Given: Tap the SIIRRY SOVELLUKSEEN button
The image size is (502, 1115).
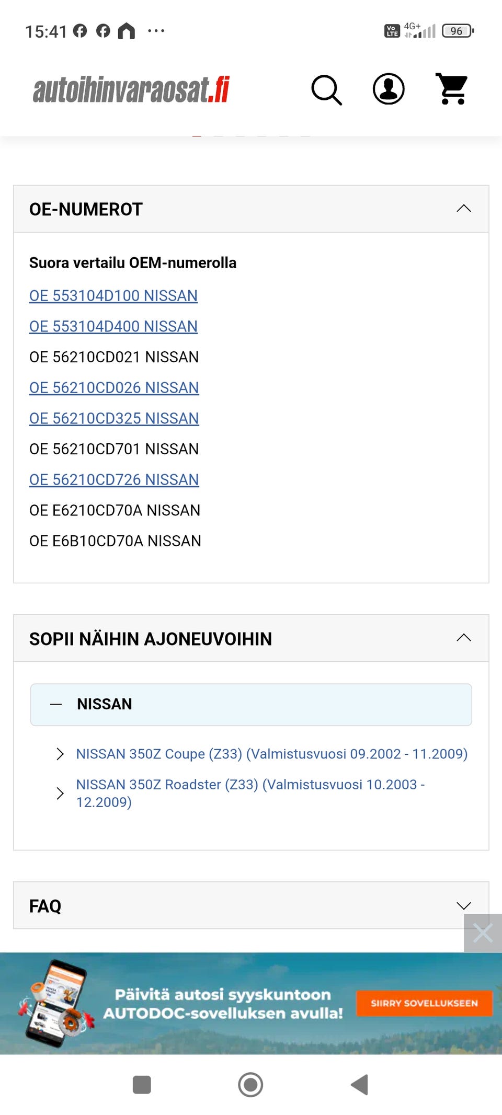Looking at the screenshot, I should [x=424, y=1003].
